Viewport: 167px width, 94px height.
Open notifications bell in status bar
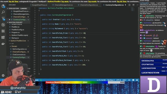pyautogui.click(x=137, y=80)
